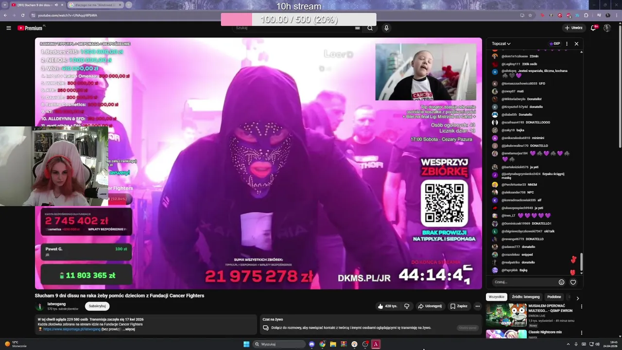This screenshot has width=622, height=350.
Task: Go back using the browser back arrow
Action: 6,15
